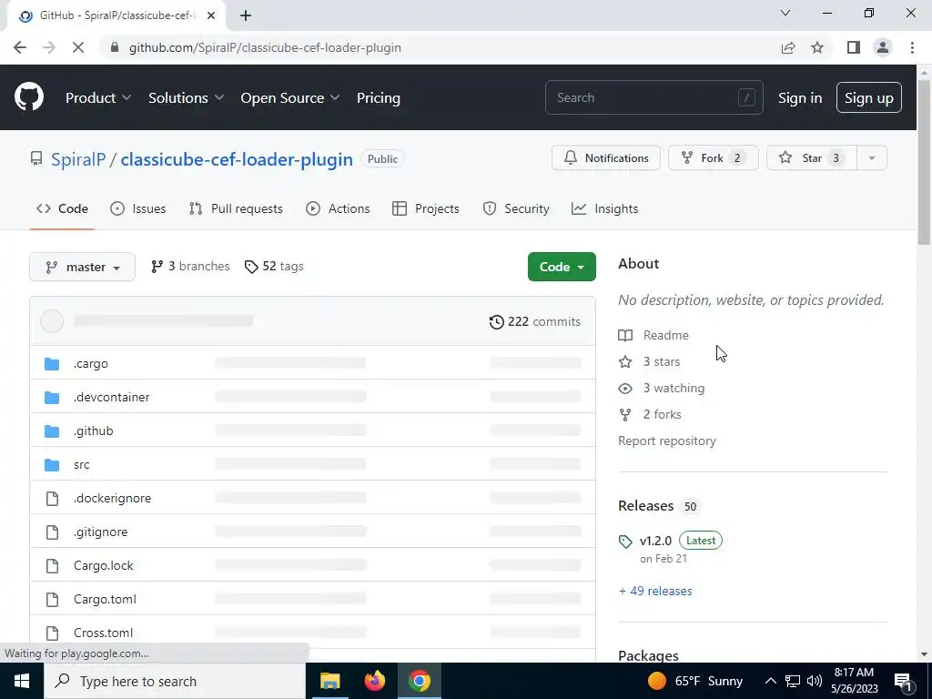This screenshot has width=932, height=699.
Task: Open the master branch dropdown
Action: [x=82, y=267]
